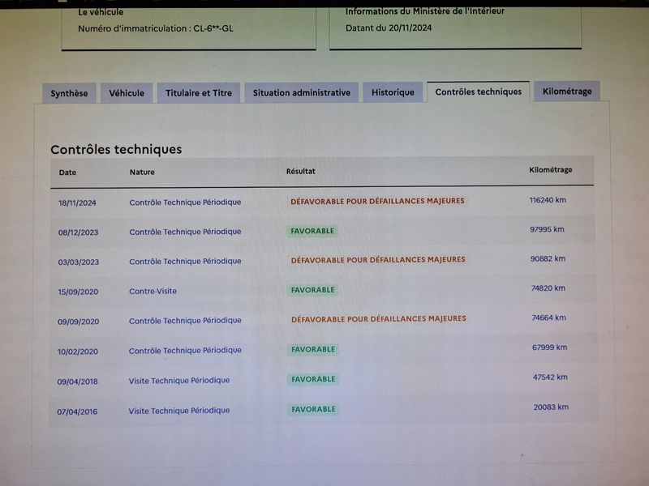The image size is (649, 486).
Task: Click the 08/12/2023 FAVORABLE badge
Action: (312, 231)
